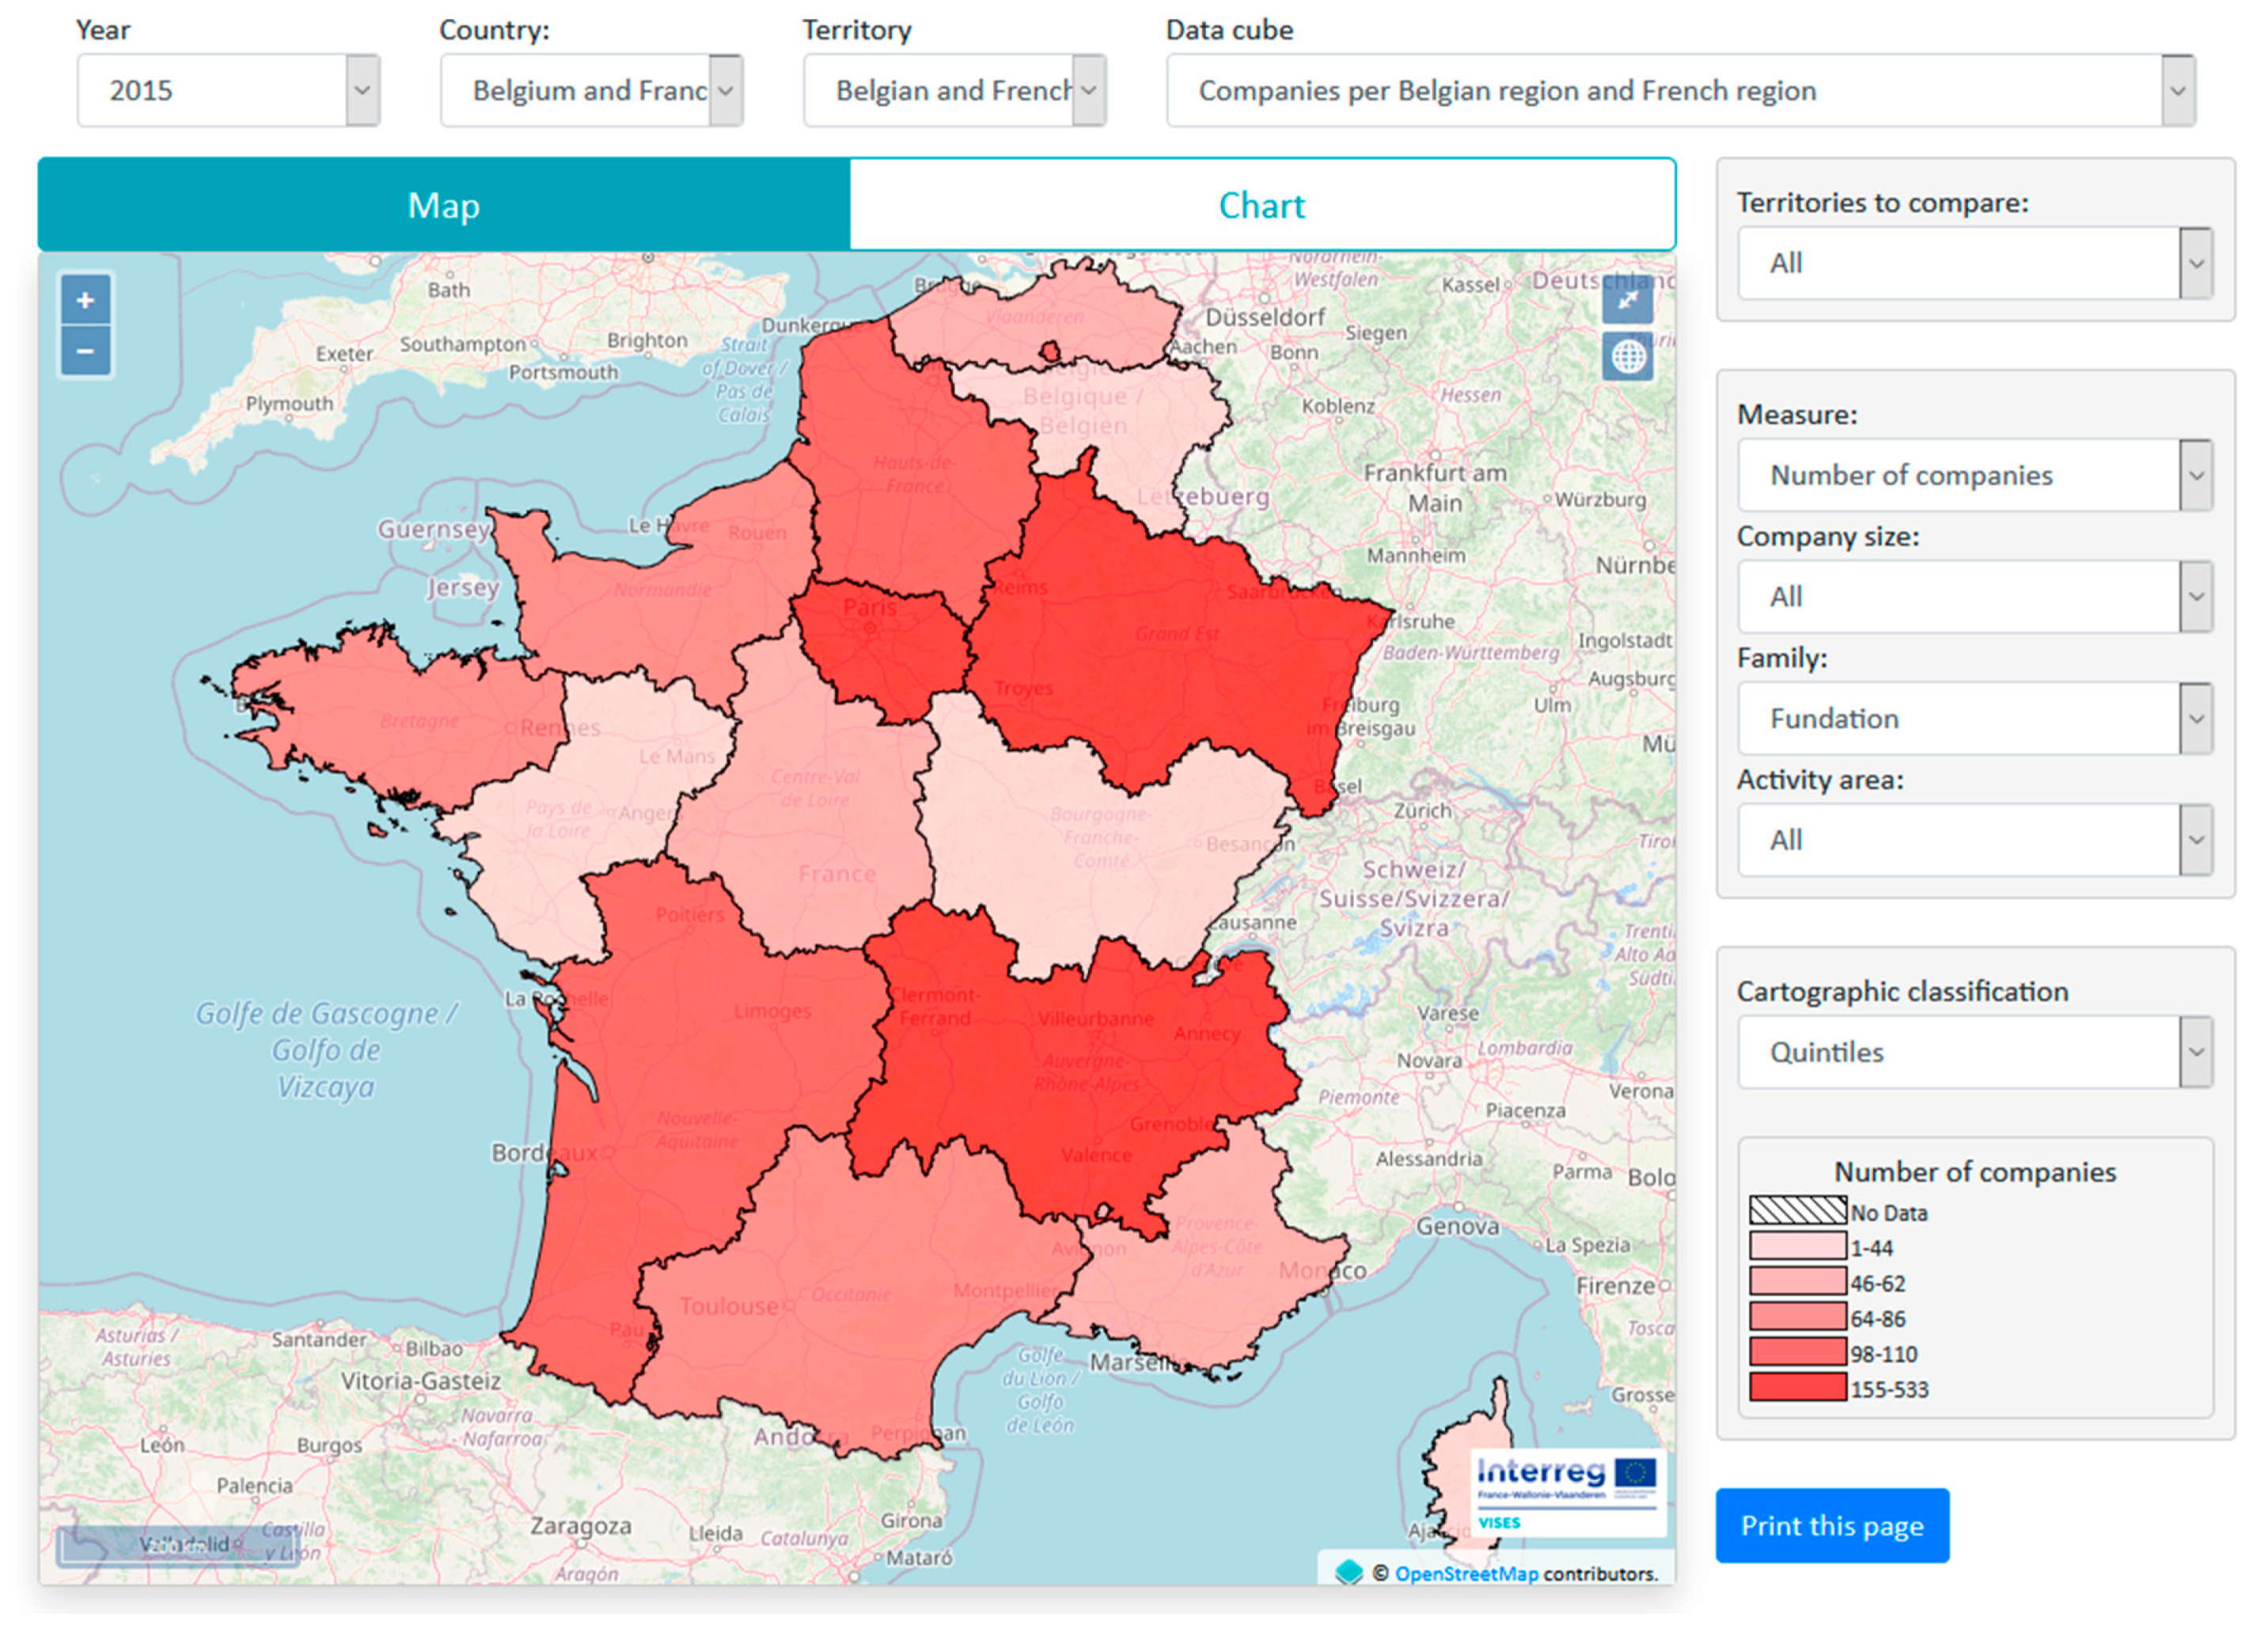Viewport: 2268px width, 1625px height.
Task: Open the Family dropdown set to Fundation
Action: 1974,718
